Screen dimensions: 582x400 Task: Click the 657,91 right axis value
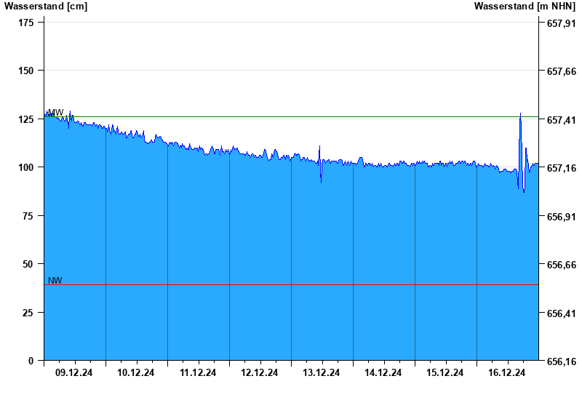[x=562, y=23]
